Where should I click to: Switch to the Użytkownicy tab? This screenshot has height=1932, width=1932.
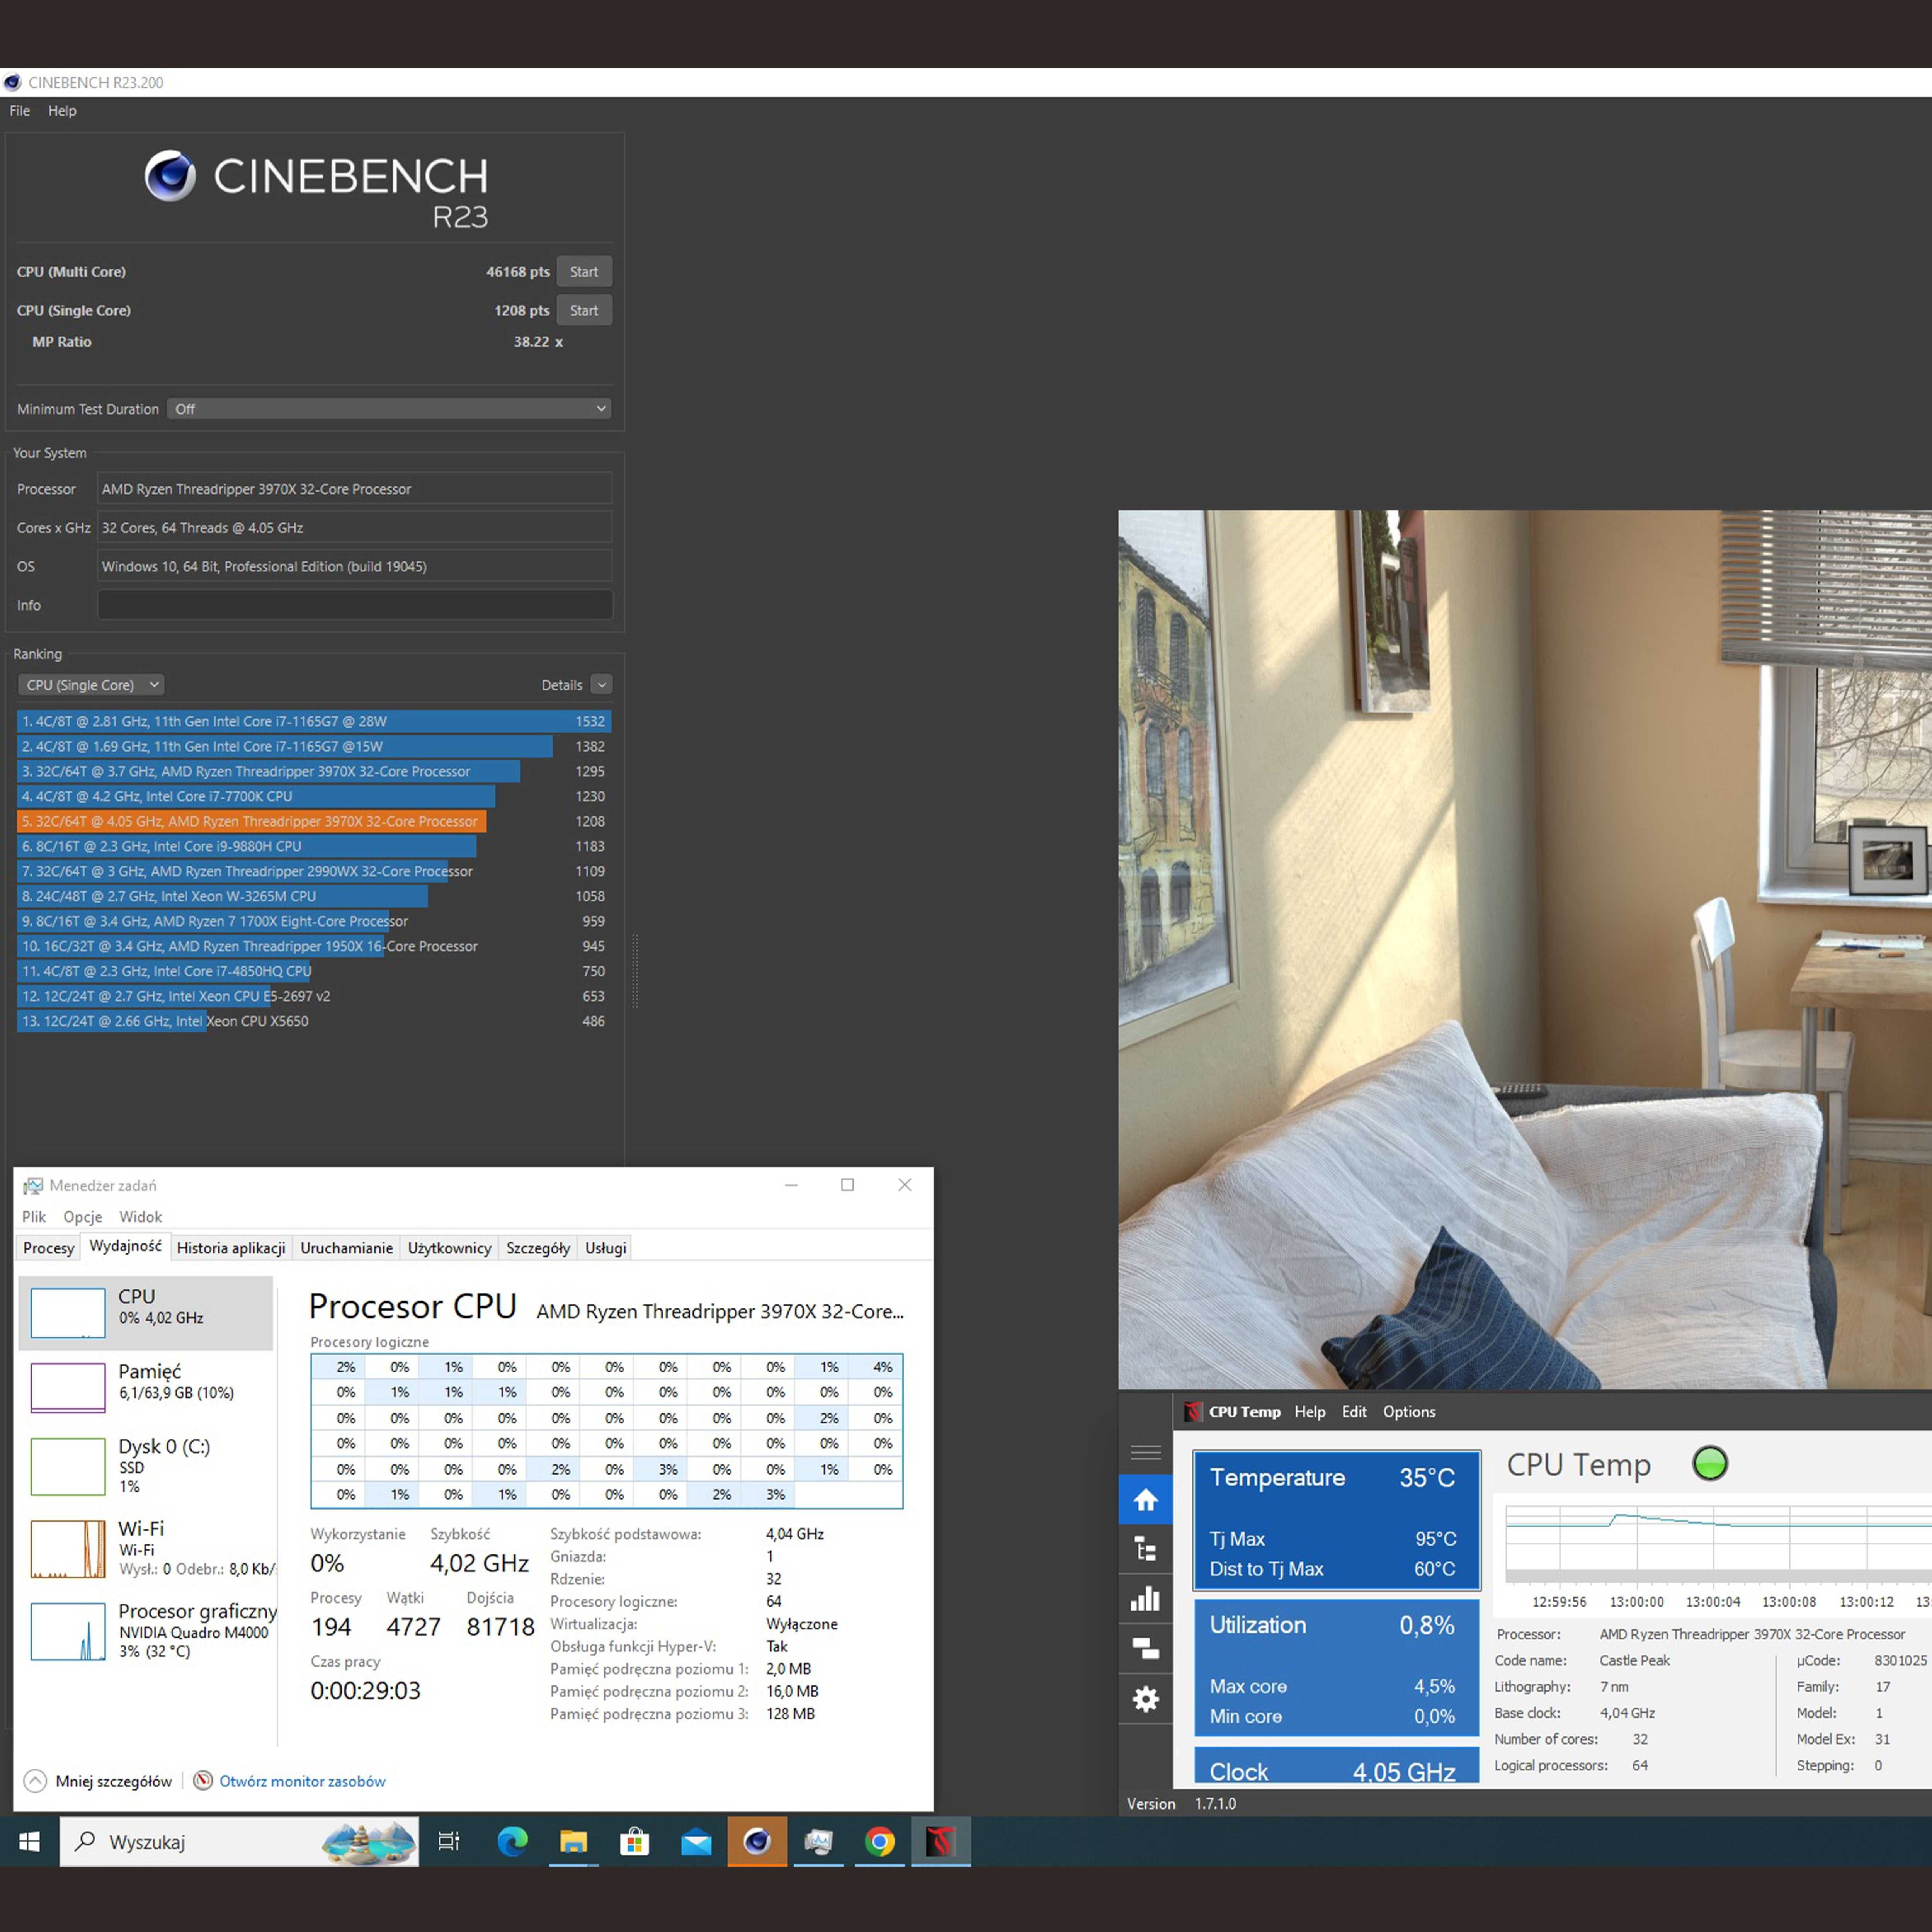[x=449, y=1248]
